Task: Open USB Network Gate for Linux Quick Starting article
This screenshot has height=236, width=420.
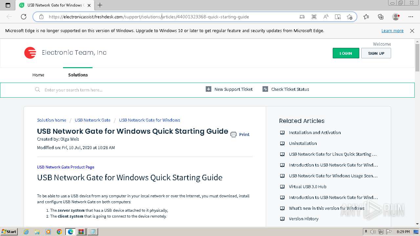Action: (333, 154)
